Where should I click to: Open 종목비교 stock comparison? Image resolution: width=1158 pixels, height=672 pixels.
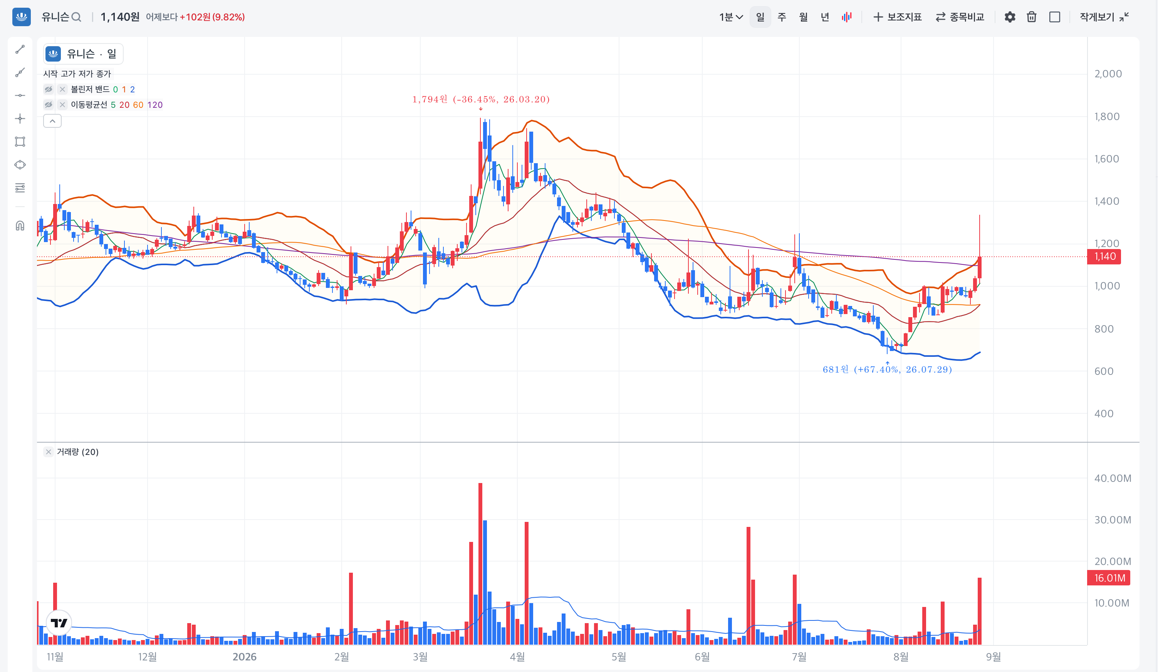pos(960,17)
